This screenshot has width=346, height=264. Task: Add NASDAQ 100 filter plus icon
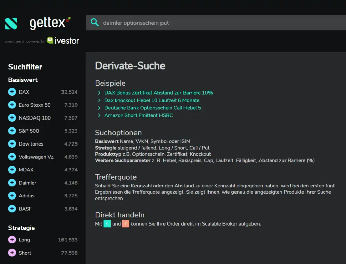(x=12, y=118)
